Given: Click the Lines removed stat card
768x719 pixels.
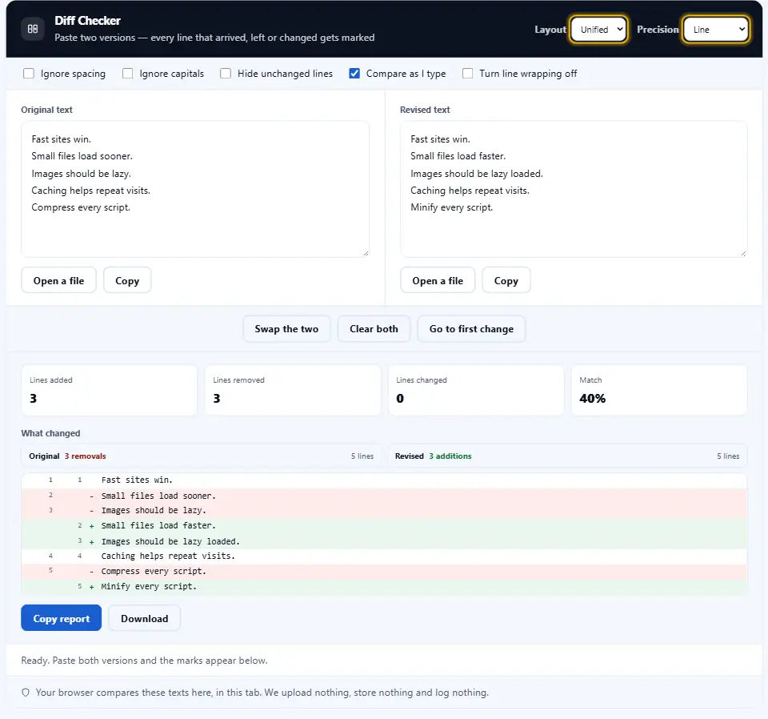Looking at the screenshot, I should point(293,390).
